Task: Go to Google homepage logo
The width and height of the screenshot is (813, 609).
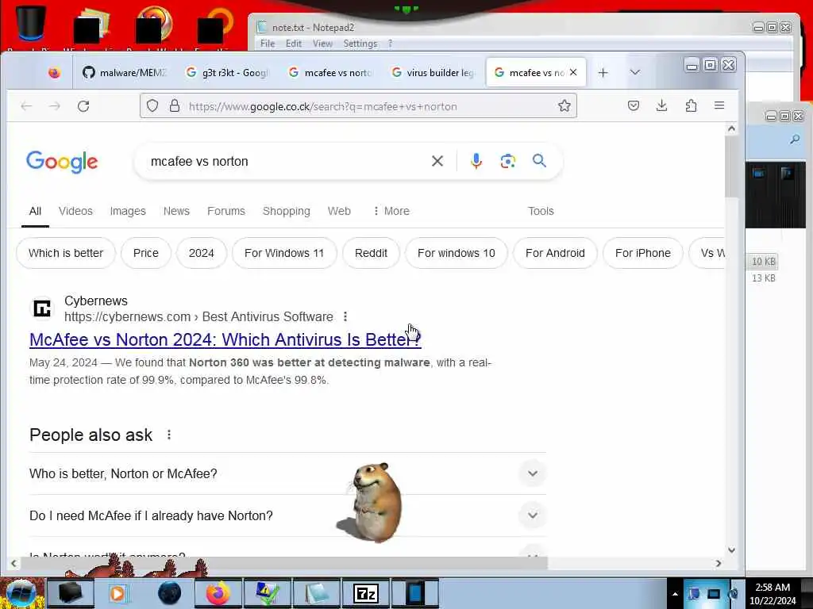Action: tap(62, 162)
